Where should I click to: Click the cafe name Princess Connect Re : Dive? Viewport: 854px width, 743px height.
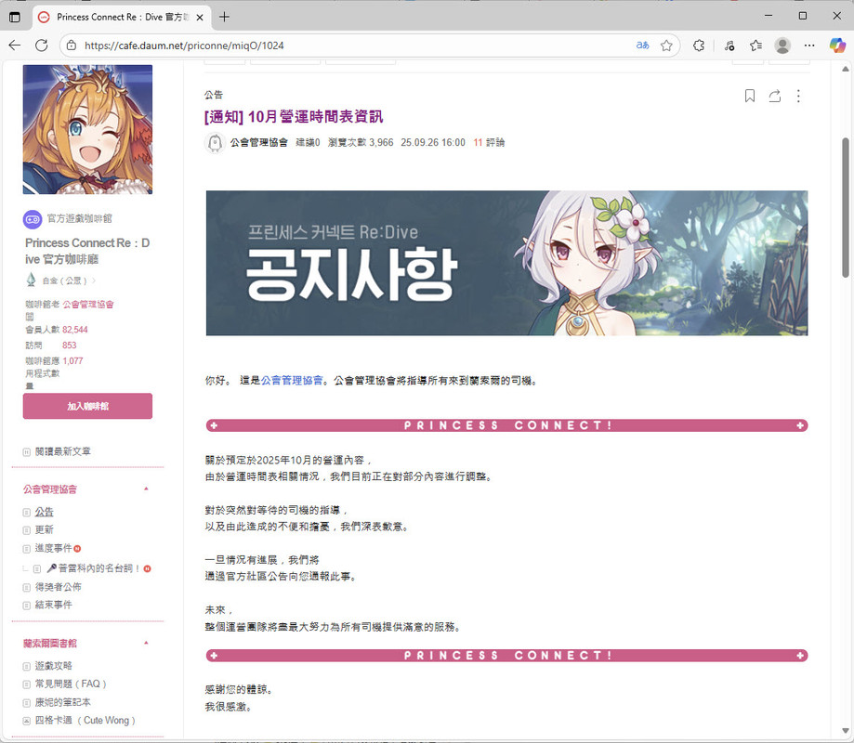87,251
